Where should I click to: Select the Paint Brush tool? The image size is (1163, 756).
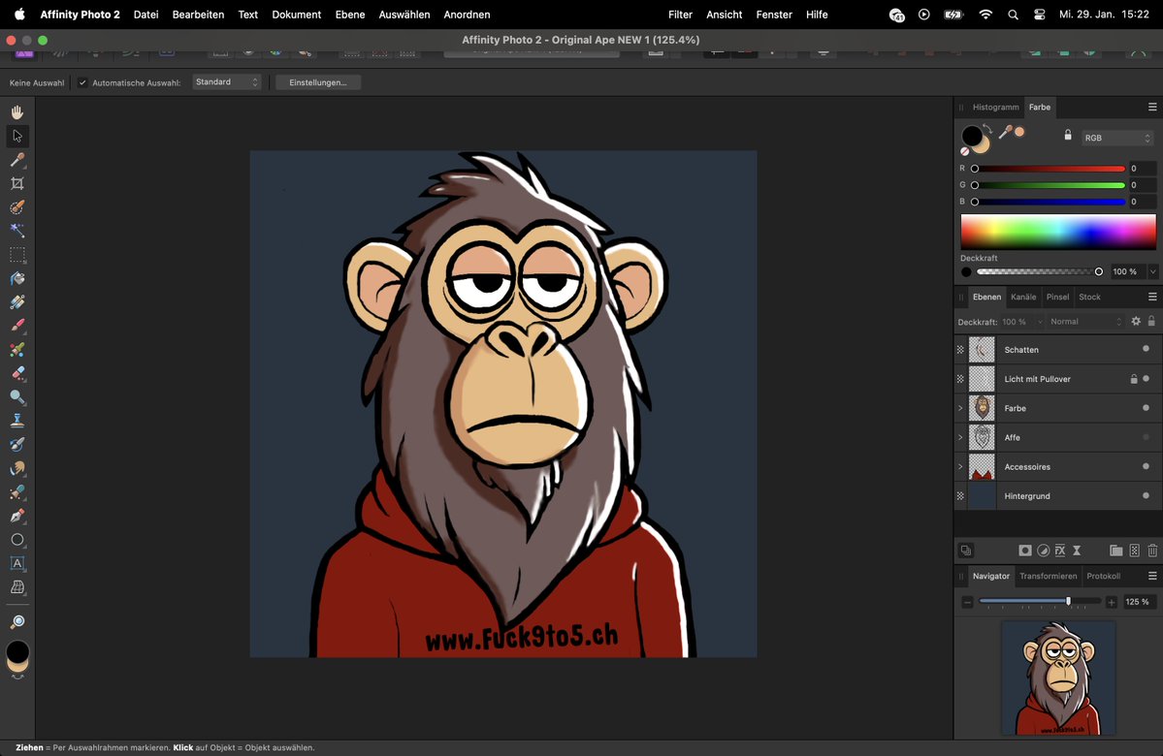[x=17, y=326]
